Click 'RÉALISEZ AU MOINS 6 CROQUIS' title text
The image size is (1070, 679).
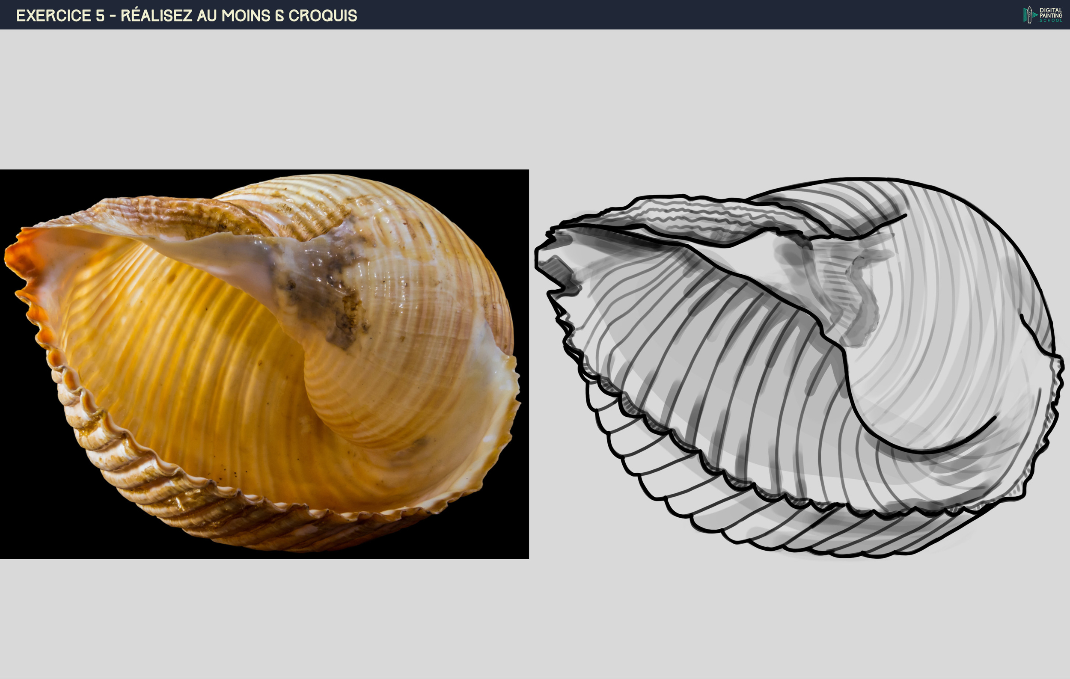click(x=239, y=15)
